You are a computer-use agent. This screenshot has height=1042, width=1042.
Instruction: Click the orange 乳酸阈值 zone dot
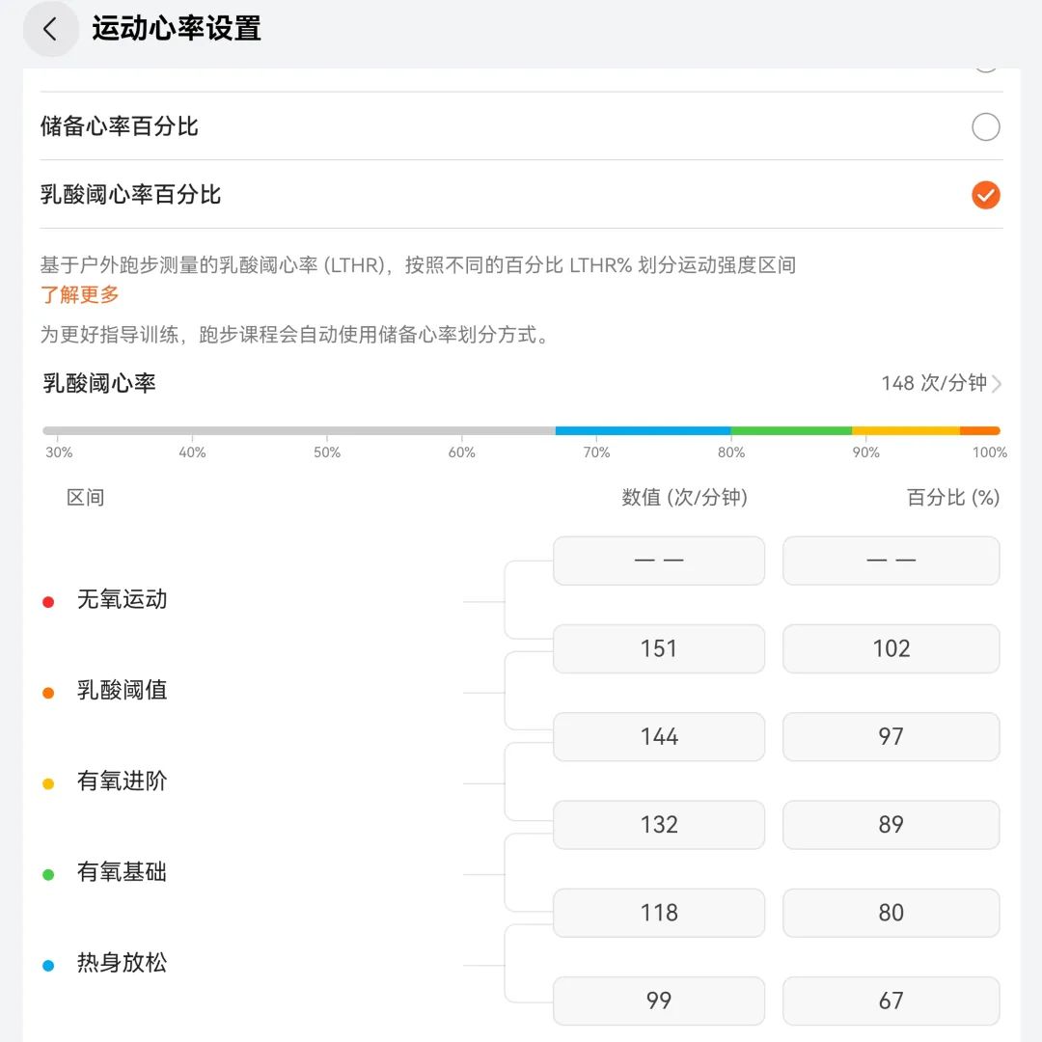(48, 693)
